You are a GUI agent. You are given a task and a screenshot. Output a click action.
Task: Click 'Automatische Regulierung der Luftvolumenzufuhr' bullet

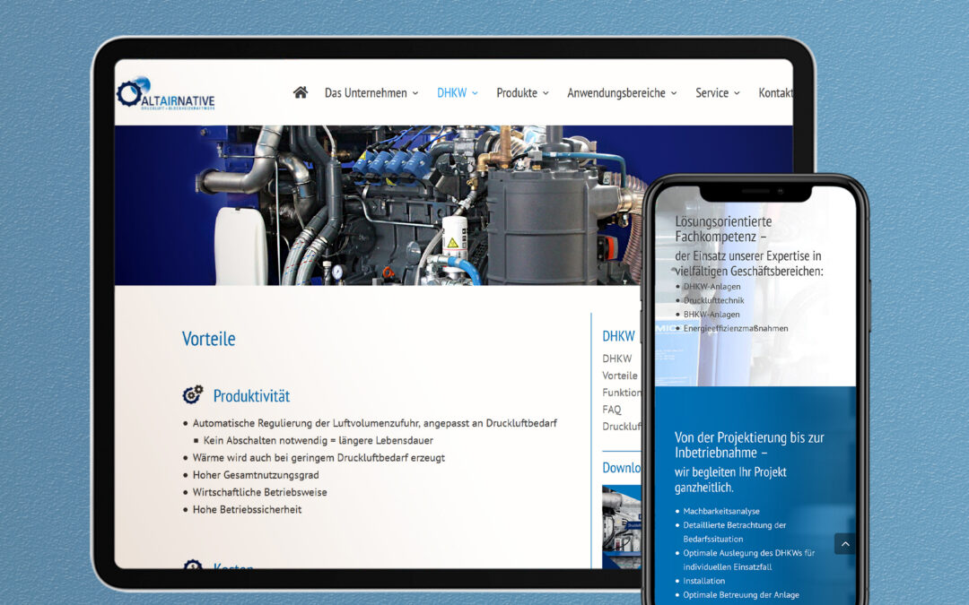click(374, 423)
